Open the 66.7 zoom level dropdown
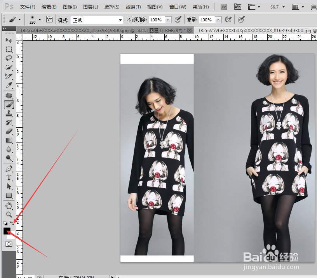This screenshot has width=317, height=278. [284, 7]
